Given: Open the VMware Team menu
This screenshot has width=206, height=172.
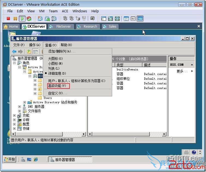Looking at the screenshot, I should (x=53, y=11).
